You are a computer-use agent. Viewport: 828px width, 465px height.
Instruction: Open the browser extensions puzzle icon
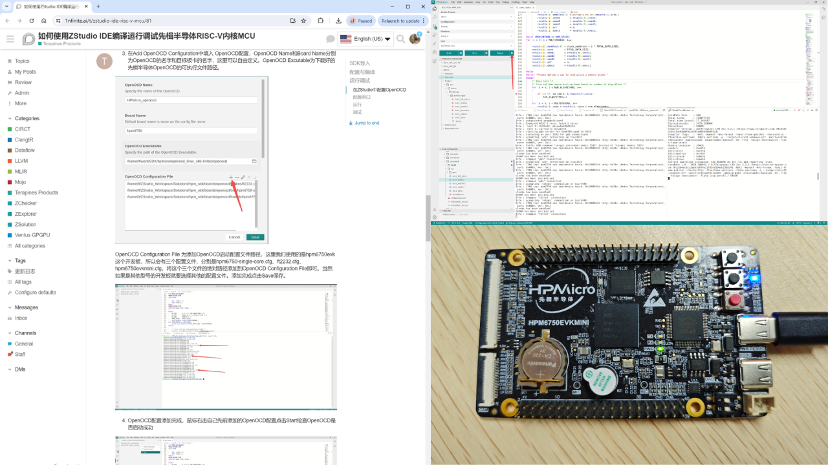point(320,21)
